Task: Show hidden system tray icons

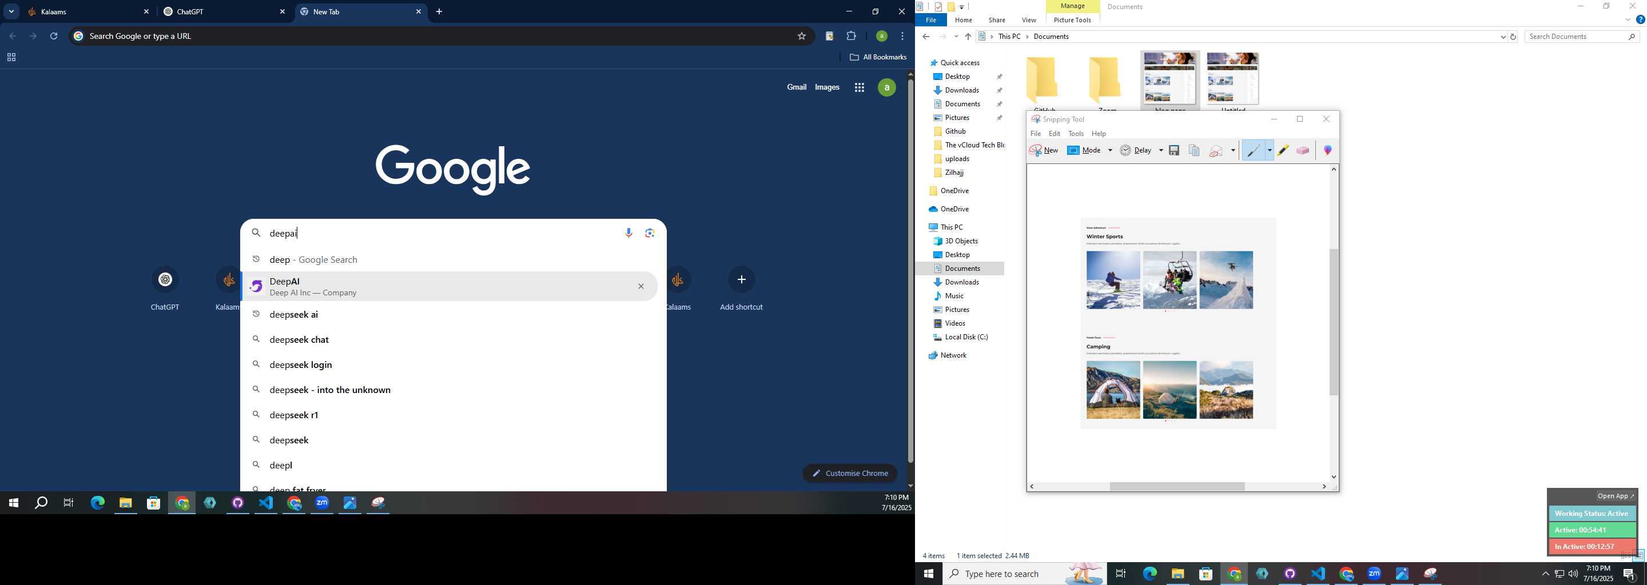Action: [x=1545, y=574]
